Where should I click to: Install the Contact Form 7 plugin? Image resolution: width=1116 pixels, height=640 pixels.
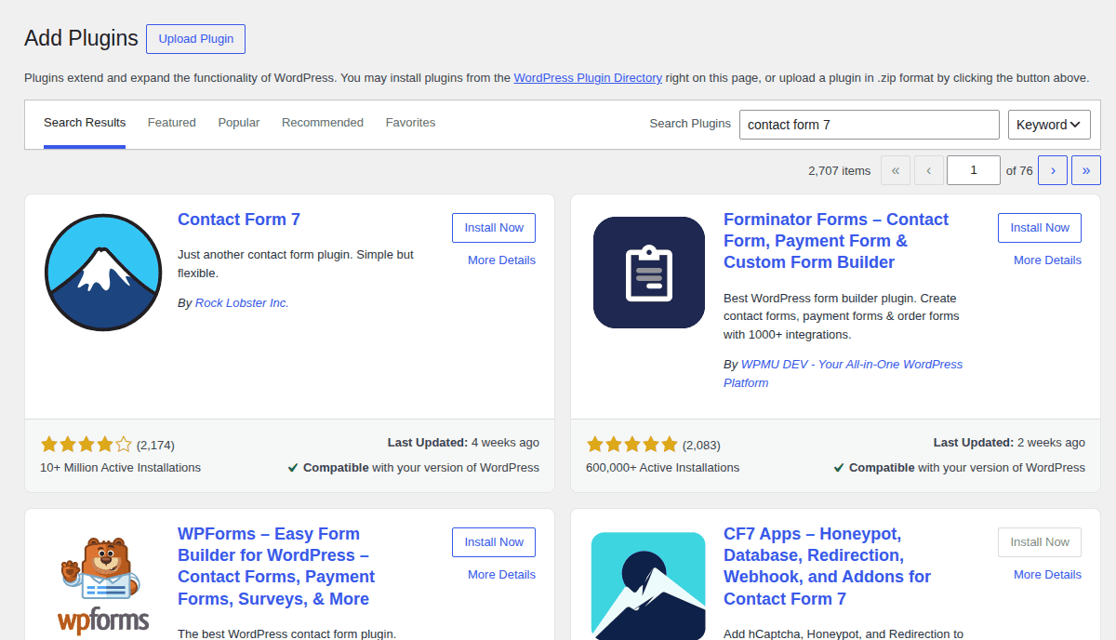[494, 228]
